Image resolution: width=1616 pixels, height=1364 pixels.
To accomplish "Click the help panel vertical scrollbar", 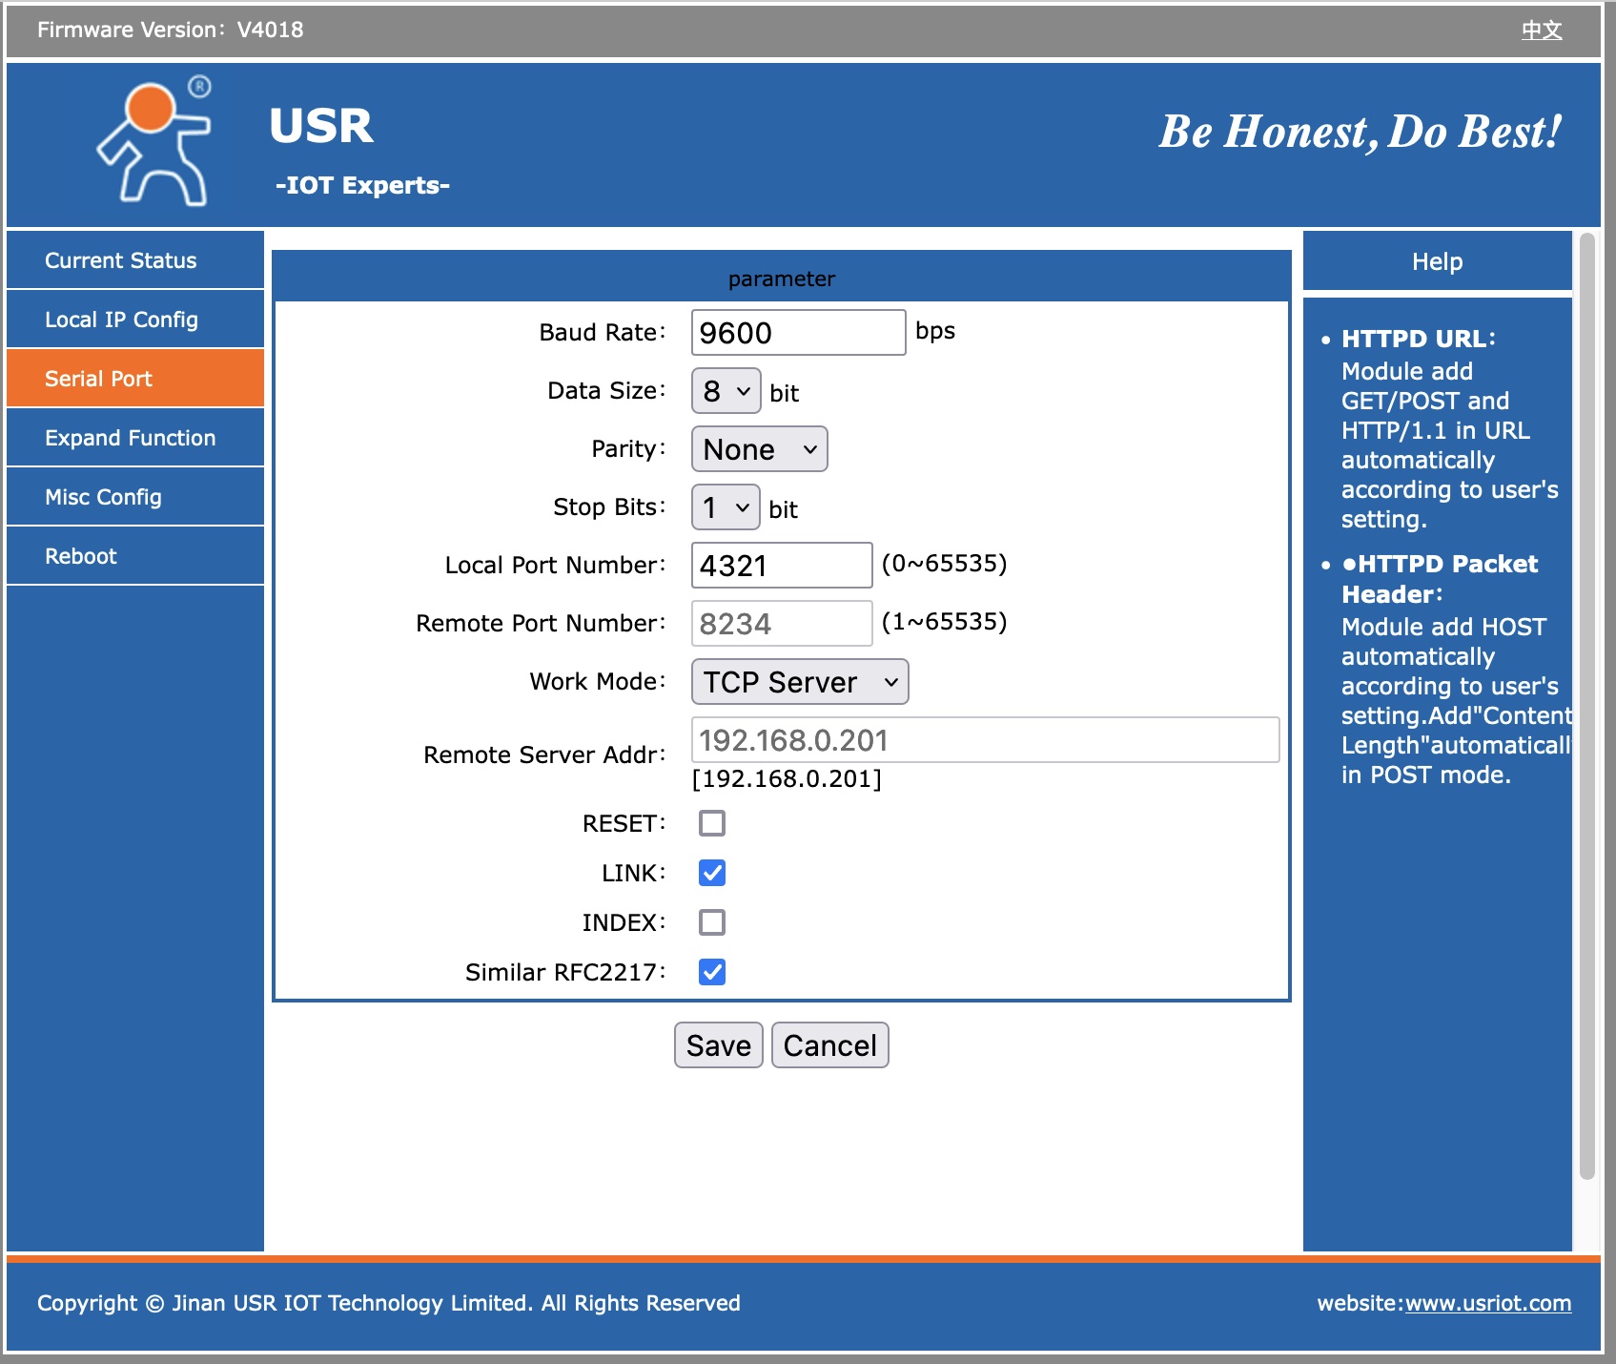I will tap(1586, 706).
